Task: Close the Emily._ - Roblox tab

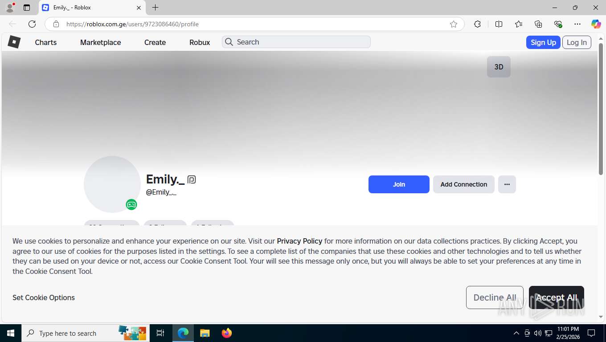Action: click(x=139, y=8)
